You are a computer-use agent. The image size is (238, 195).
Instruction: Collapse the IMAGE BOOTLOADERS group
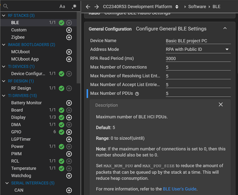click(4, 45)
